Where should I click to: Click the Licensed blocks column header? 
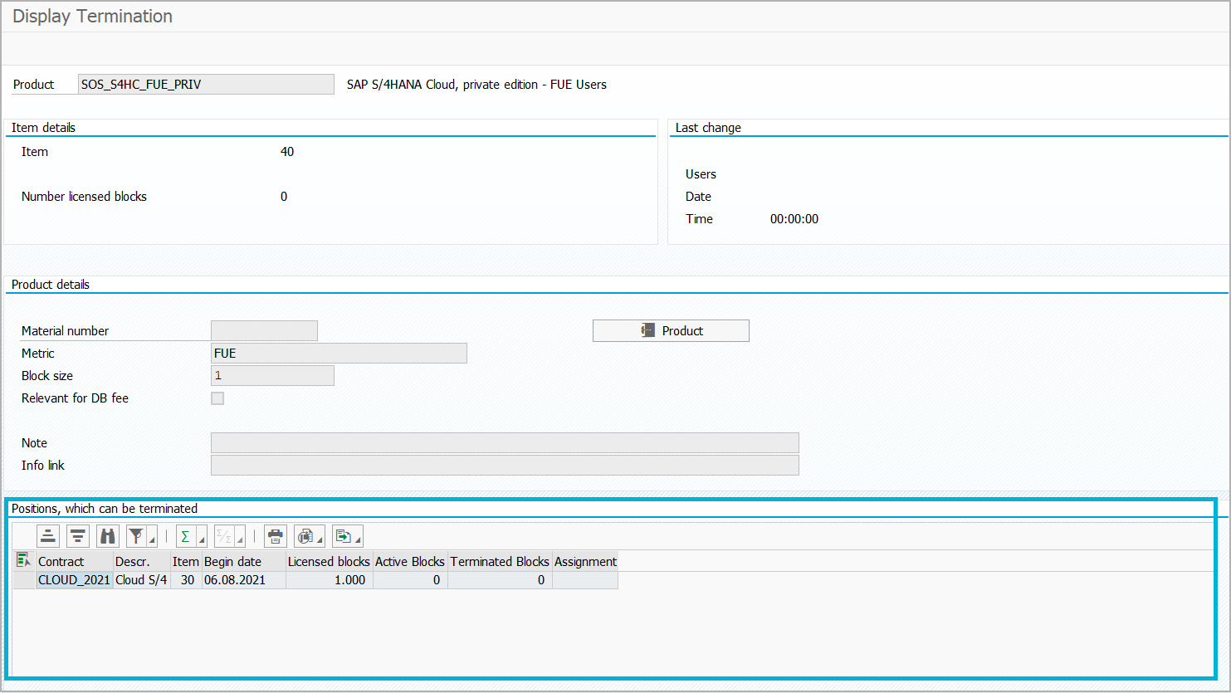pyautogui.click(x=330, y=561)
